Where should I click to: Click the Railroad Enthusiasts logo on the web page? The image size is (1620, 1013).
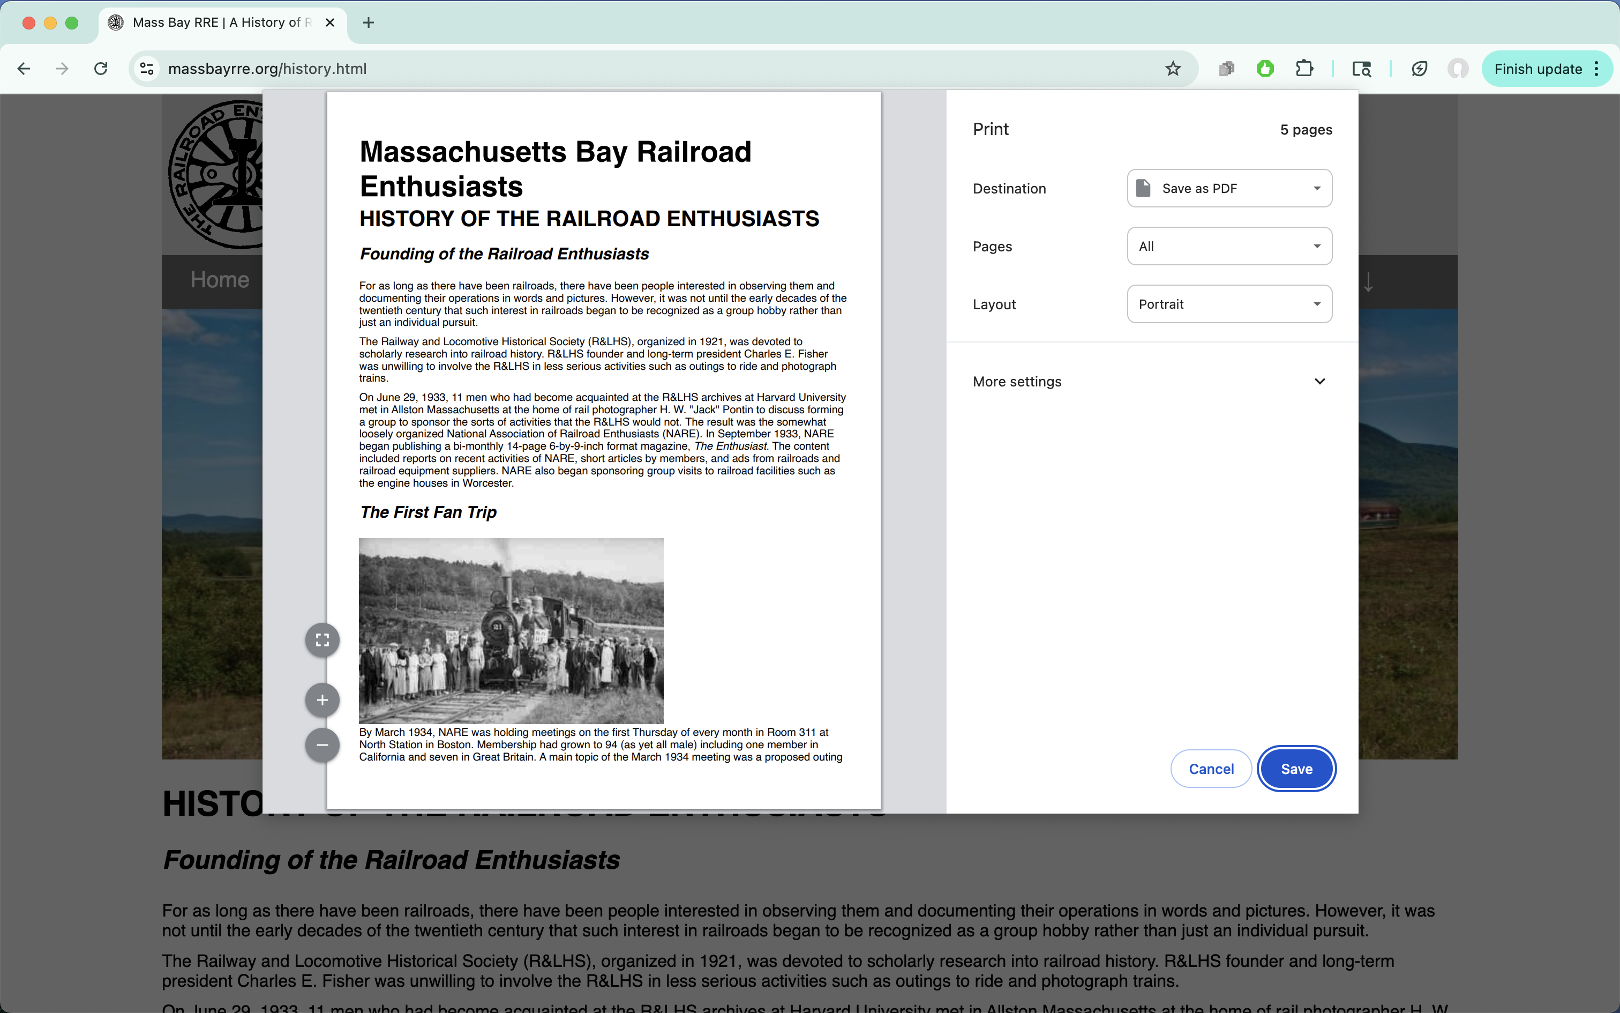pyautogui.click(x=215, y=174)
